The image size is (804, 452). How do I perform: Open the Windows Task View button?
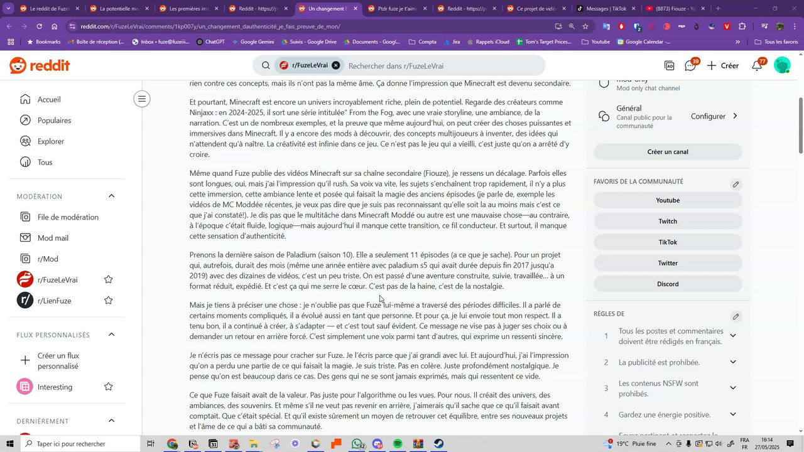[x=151, y=444]
